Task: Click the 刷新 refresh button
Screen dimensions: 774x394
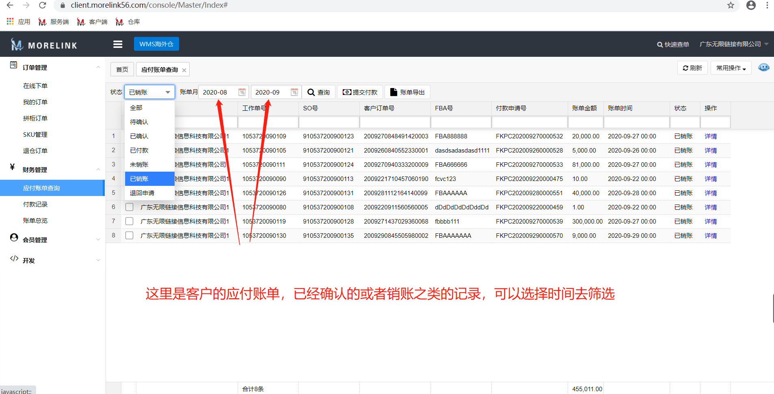Action: coord(692,68)
